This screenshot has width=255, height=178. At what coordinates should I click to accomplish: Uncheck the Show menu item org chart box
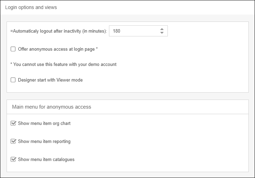pyautogui.click(x=13, y=123)
